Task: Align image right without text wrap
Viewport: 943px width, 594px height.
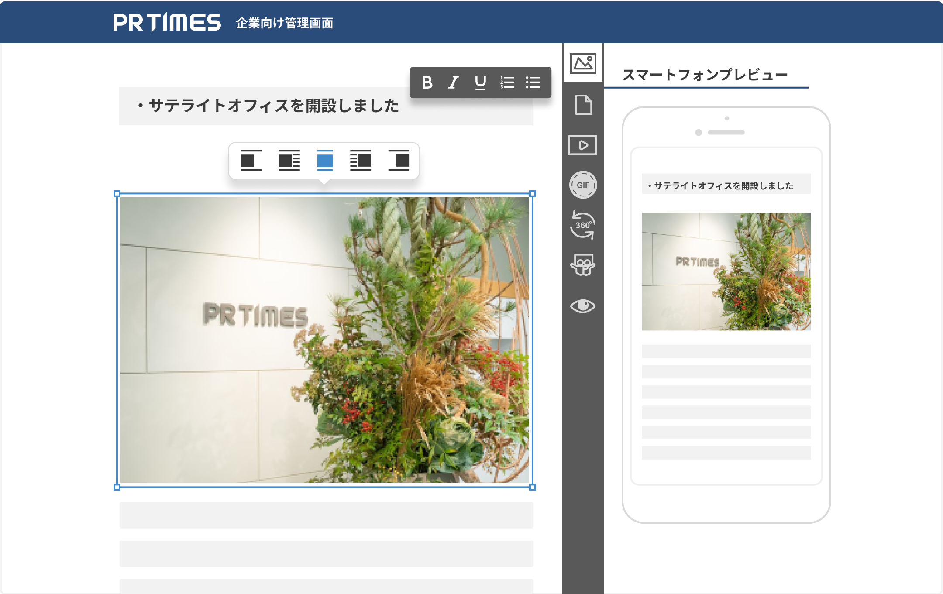Action: (399, 160)
